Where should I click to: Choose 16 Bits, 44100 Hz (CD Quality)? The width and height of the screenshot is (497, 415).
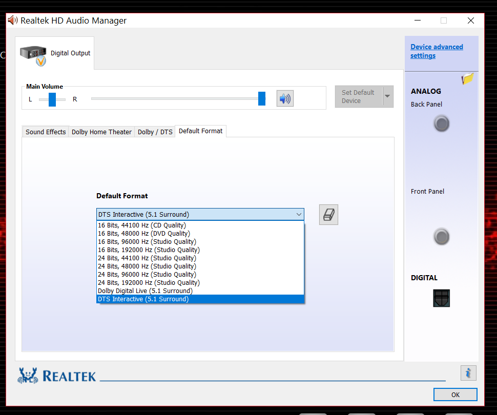[x=200, y=225]
